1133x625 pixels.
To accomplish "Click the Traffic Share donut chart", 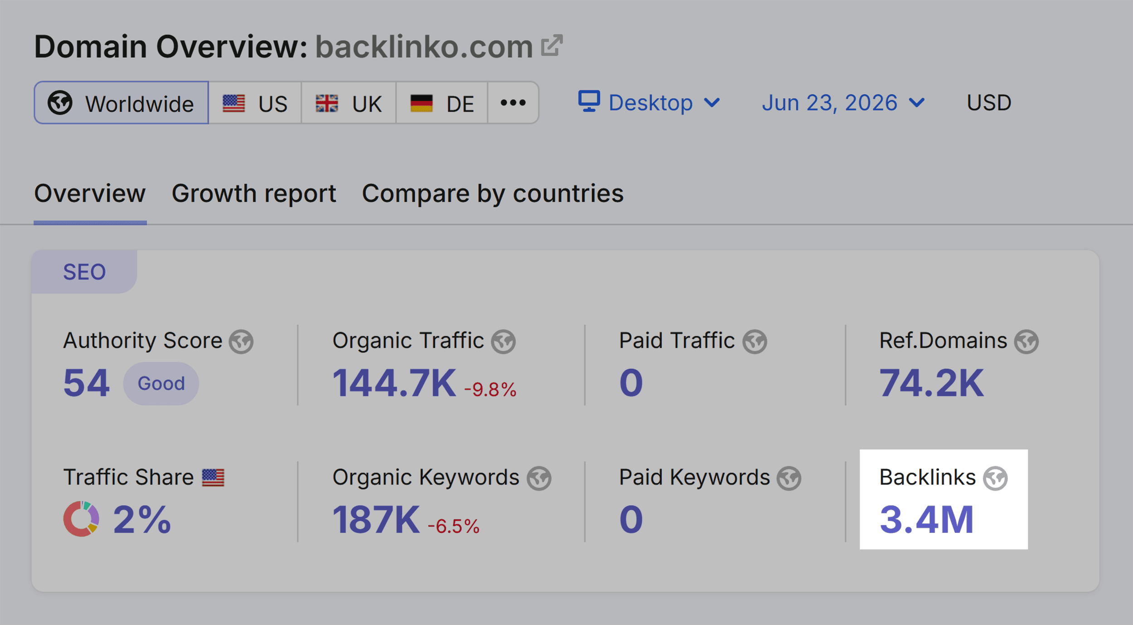I will pos(81,519).
